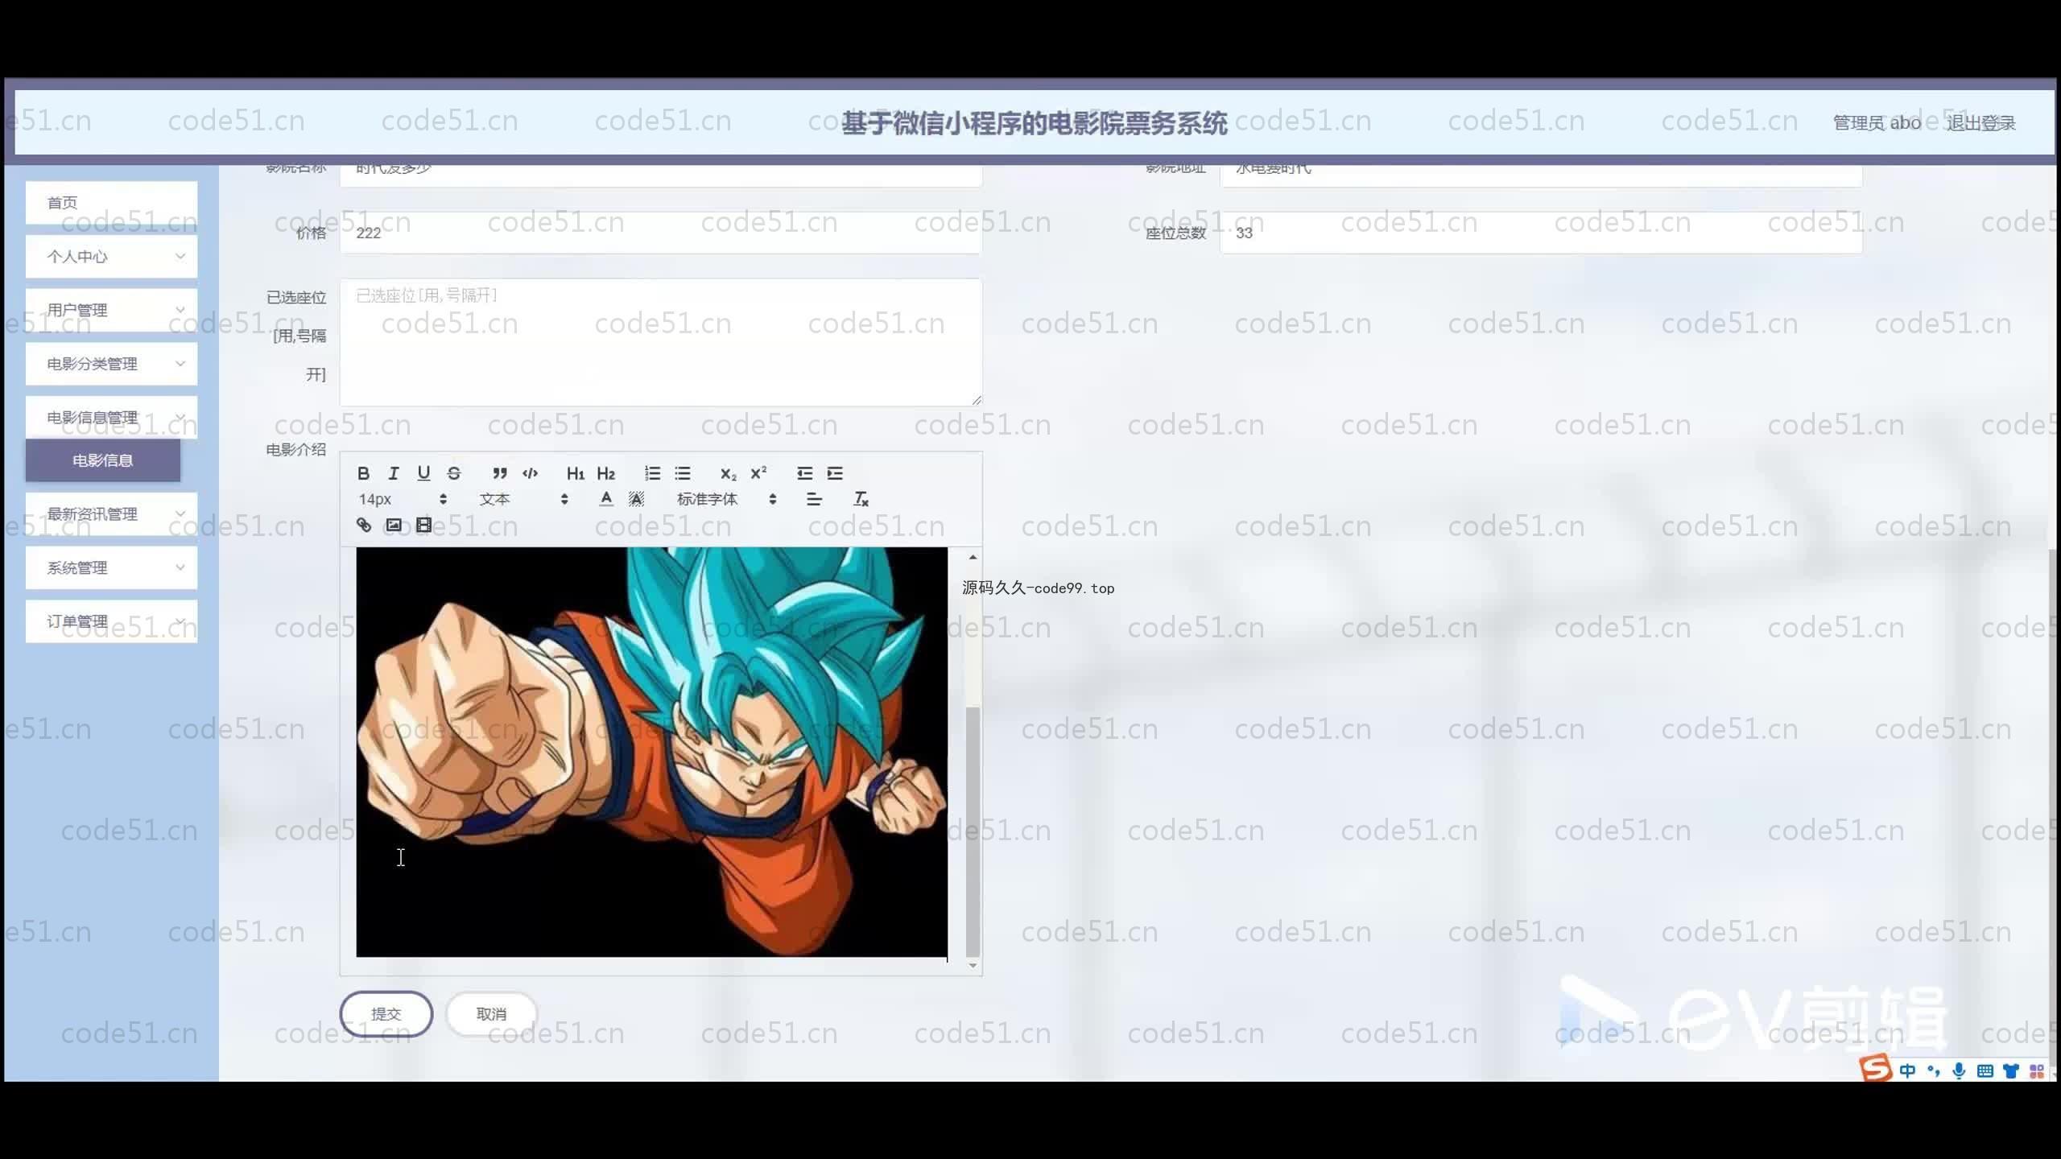Toggle bold formatting in editor toolbar

363,473
